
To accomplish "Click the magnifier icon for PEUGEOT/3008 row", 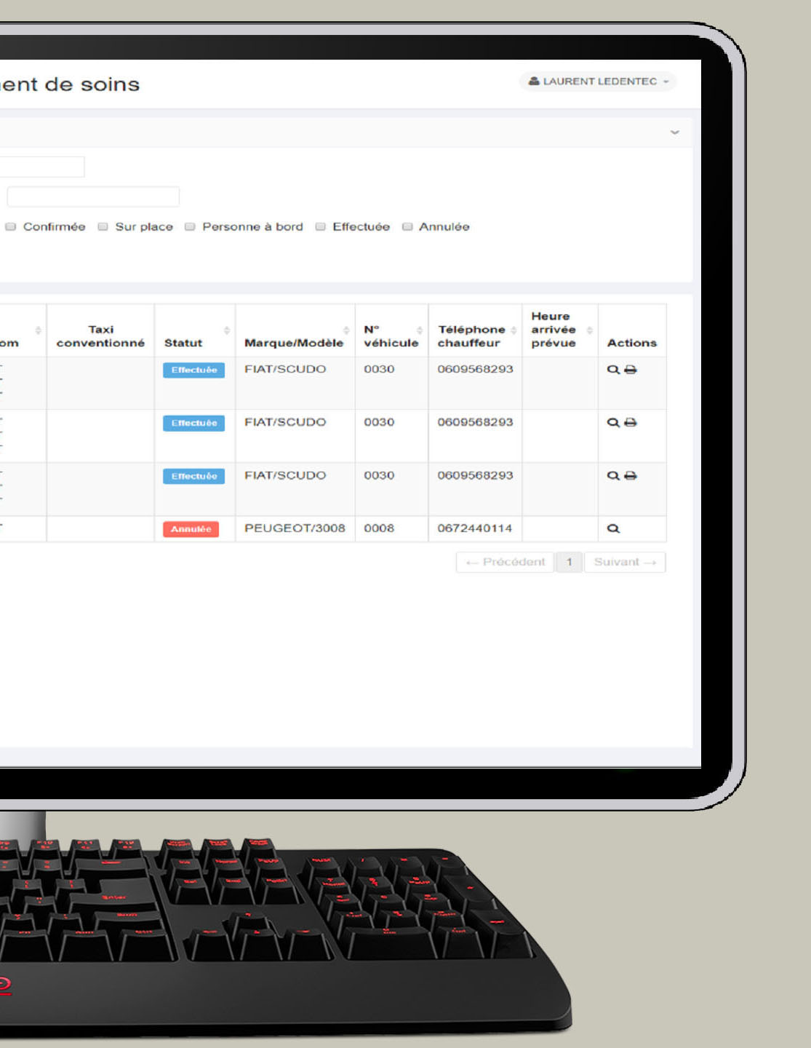I will (x=613, y=529).
